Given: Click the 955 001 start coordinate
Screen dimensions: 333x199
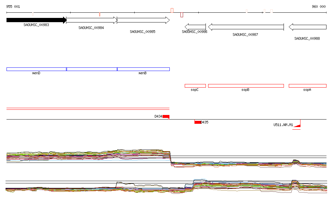Looking at the screenshot, I should [x=13, y=7].
